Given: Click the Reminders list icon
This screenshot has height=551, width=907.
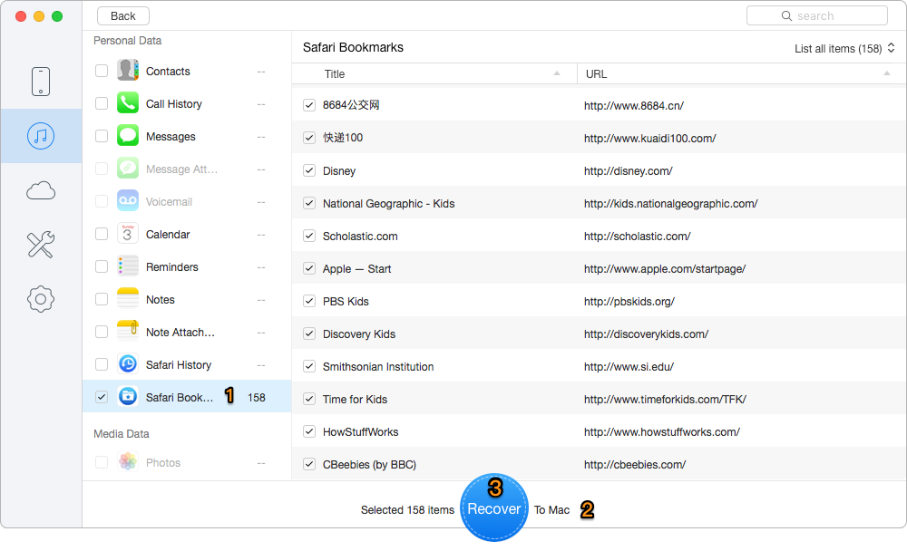Looking at the screenshot, I should (x=128, y=266).
